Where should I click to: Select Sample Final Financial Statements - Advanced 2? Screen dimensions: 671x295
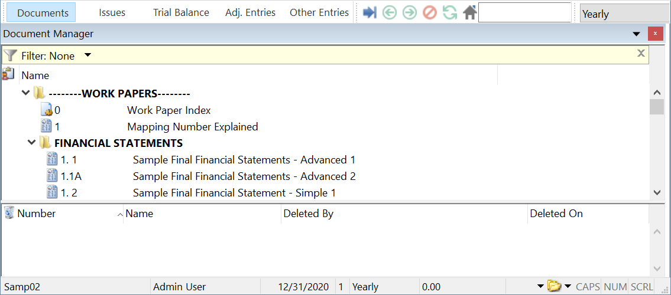click(x=244, y=176)
